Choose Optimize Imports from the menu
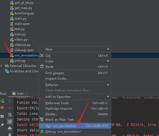 point(75,109)
